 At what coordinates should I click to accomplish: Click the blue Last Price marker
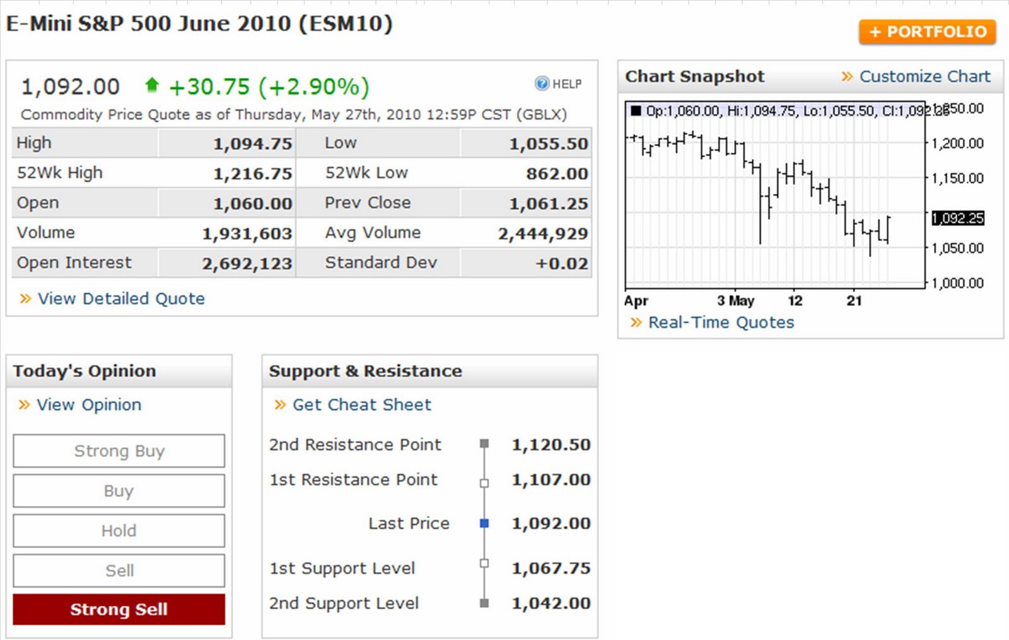[x=484, y=523]
